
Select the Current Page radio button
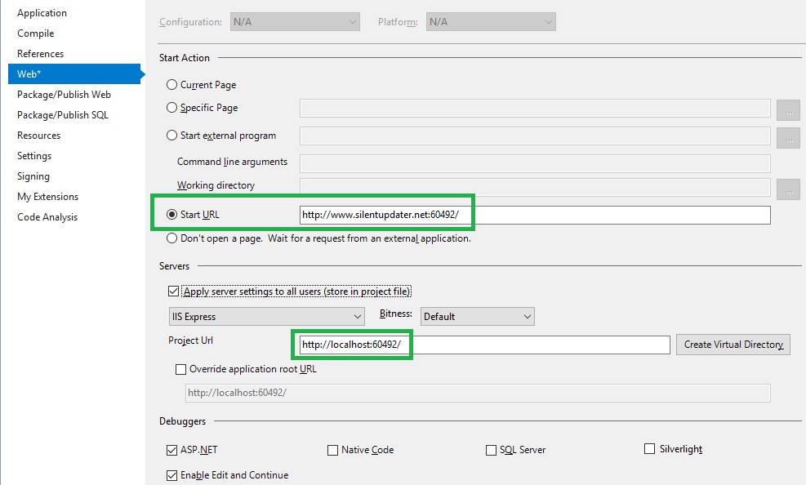pos(171,85)
